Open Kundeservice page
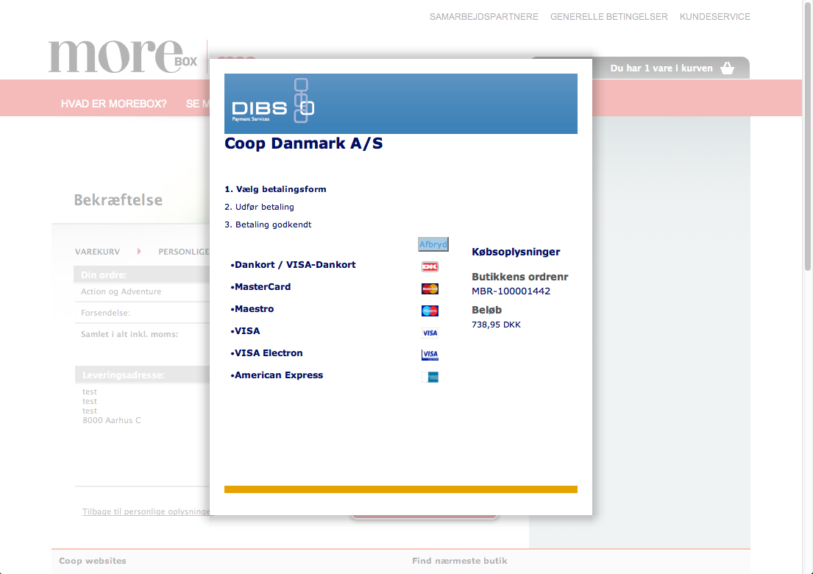Screen dimensions: 813x574 tap(715, 17)
